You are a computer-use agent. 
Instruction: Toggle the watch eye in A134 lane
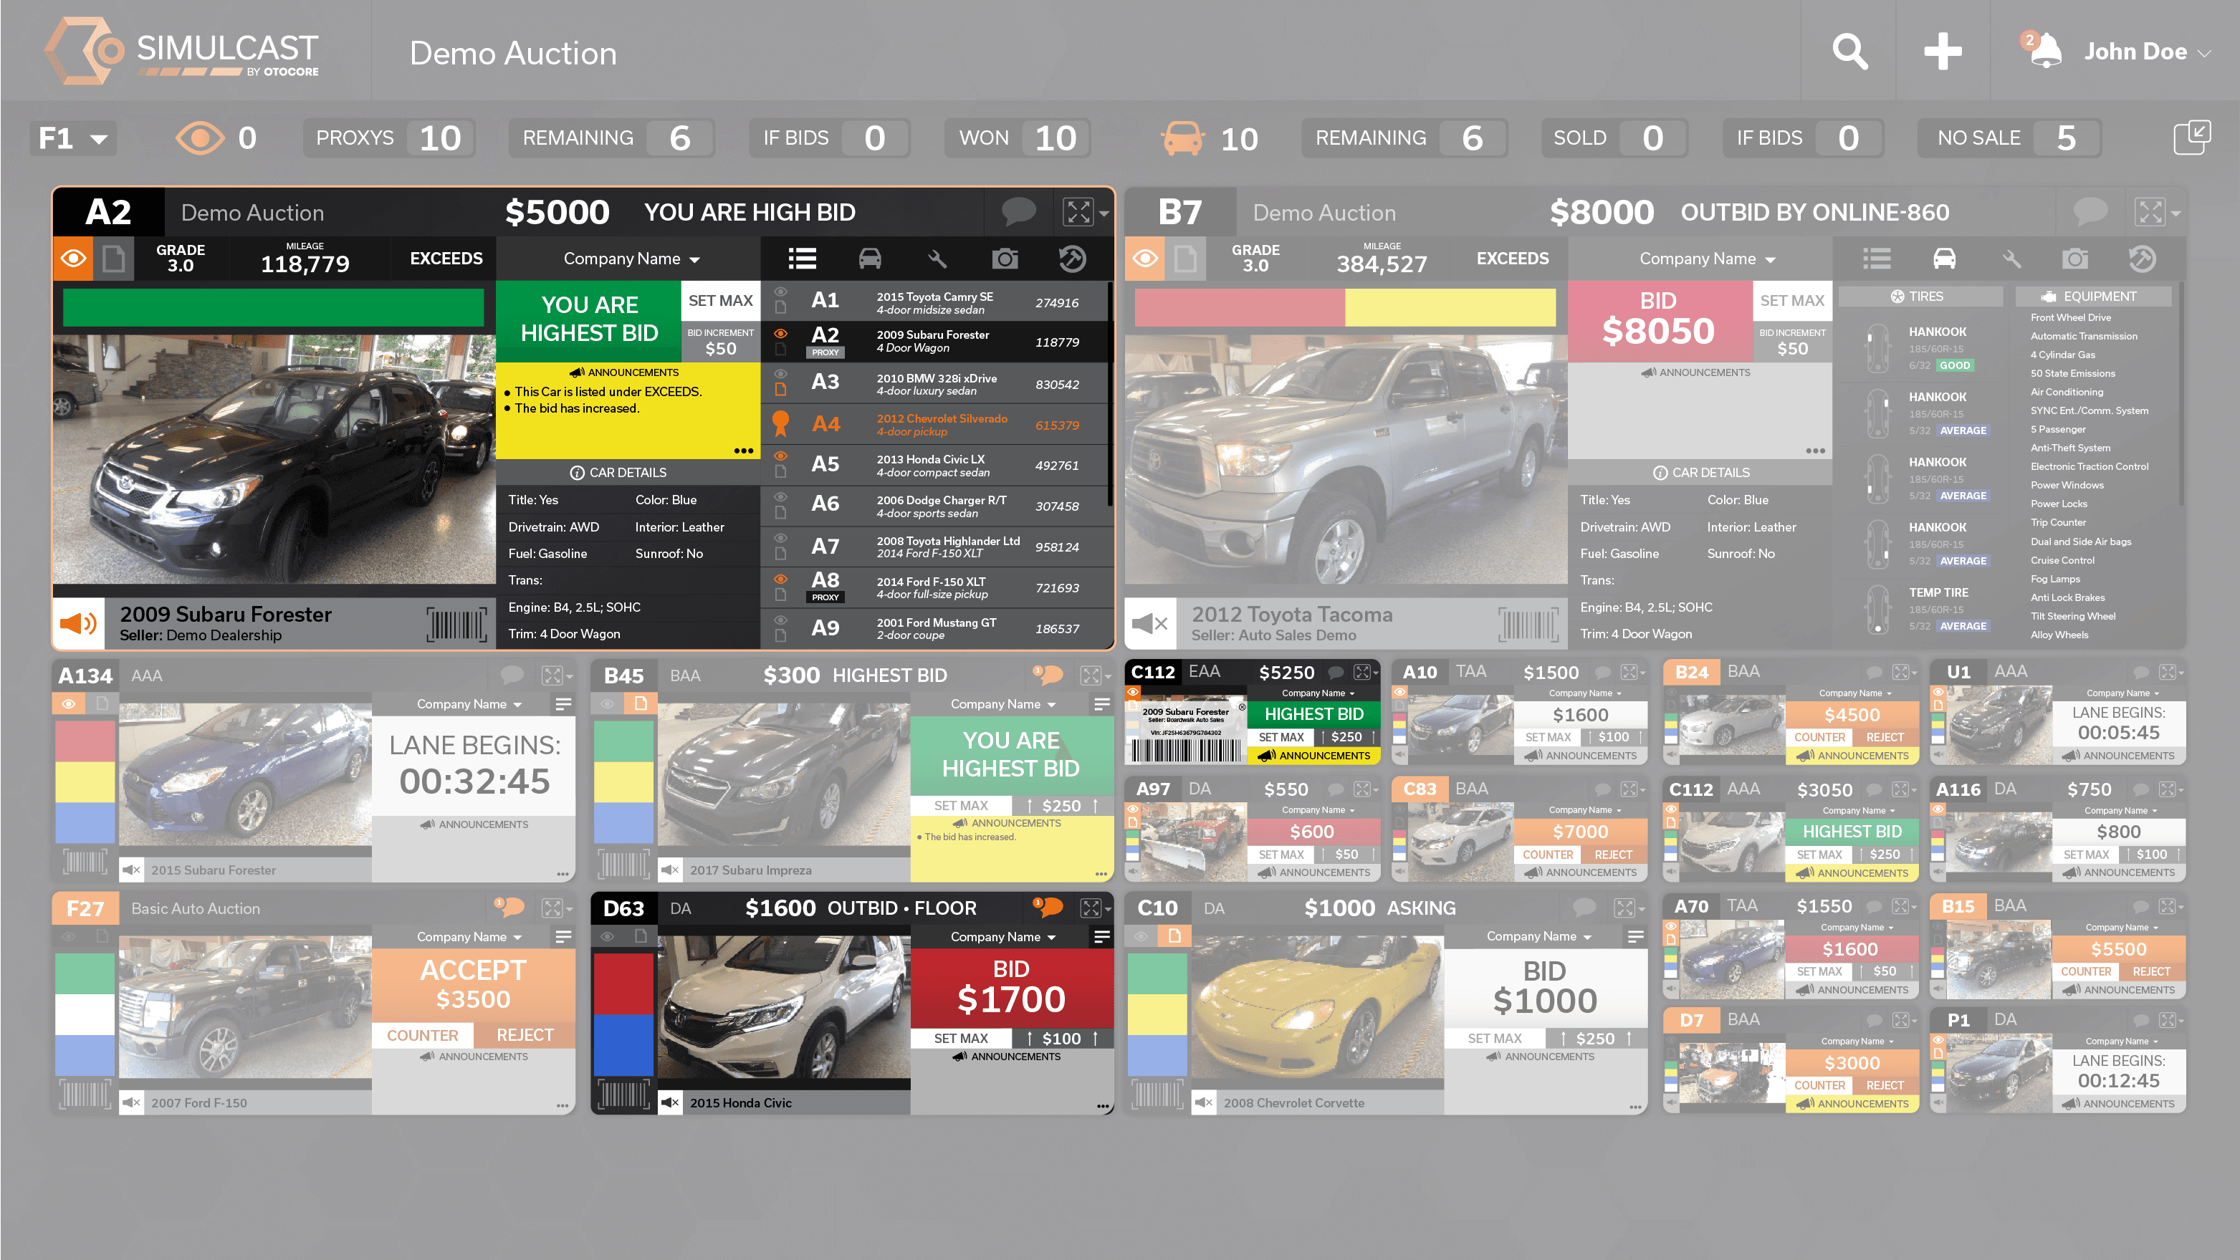click(x=69, y=703)
